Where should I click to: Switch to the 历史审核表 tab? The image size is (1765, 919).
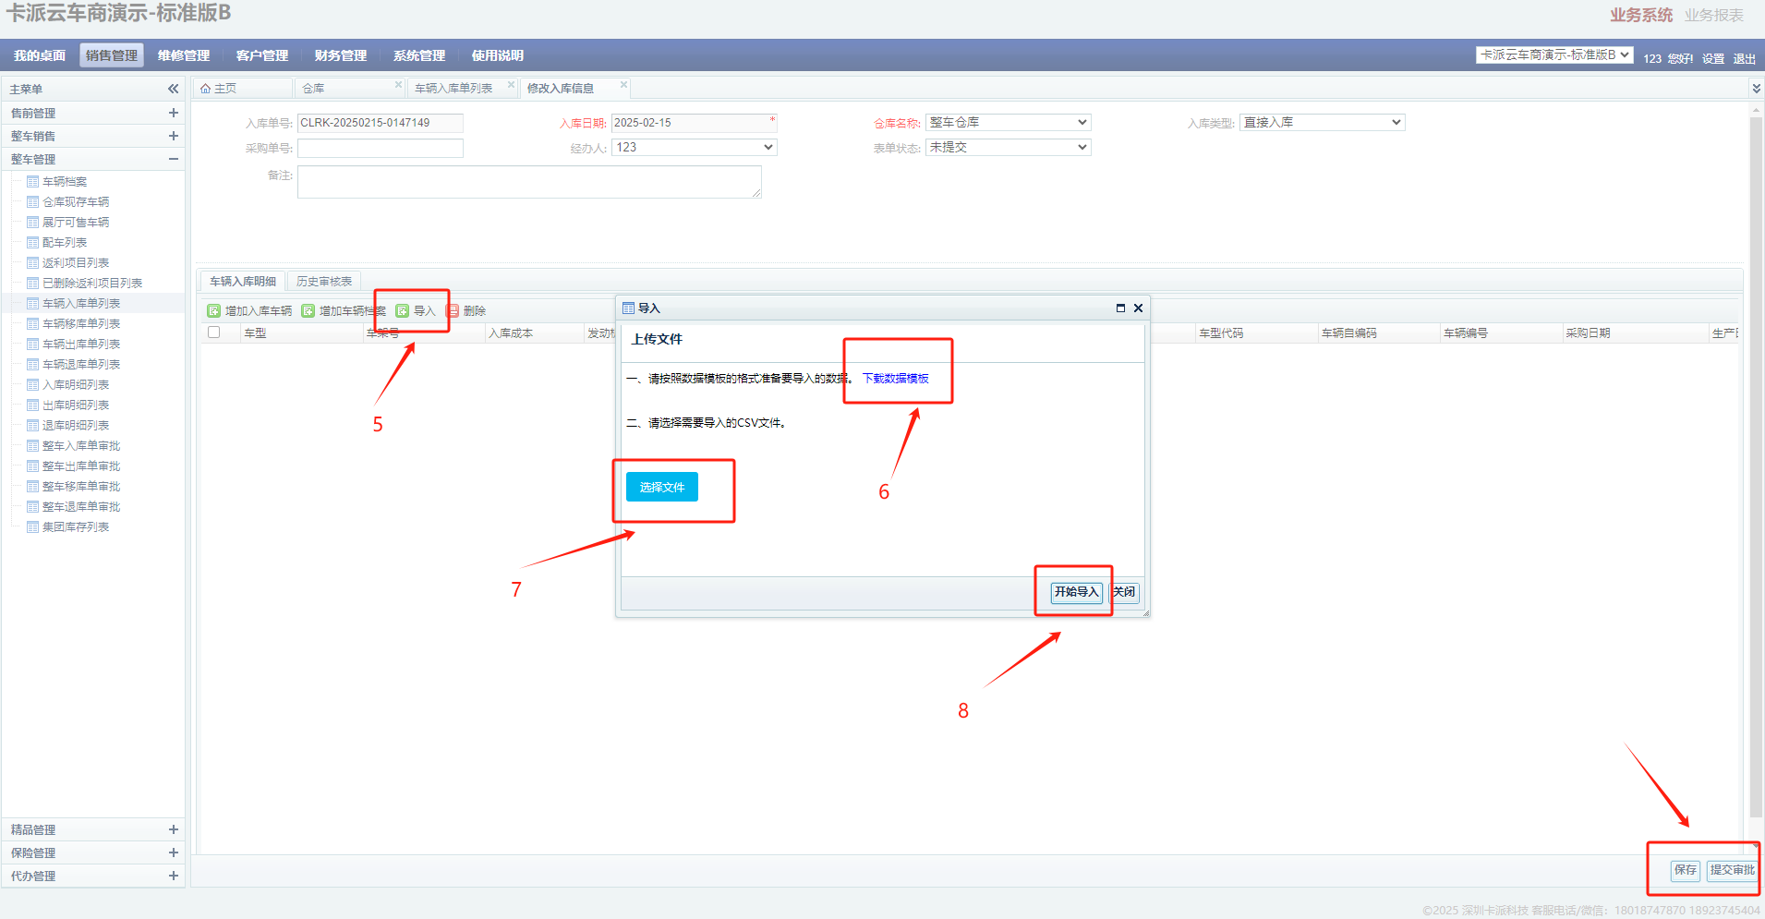coord(324,282)
